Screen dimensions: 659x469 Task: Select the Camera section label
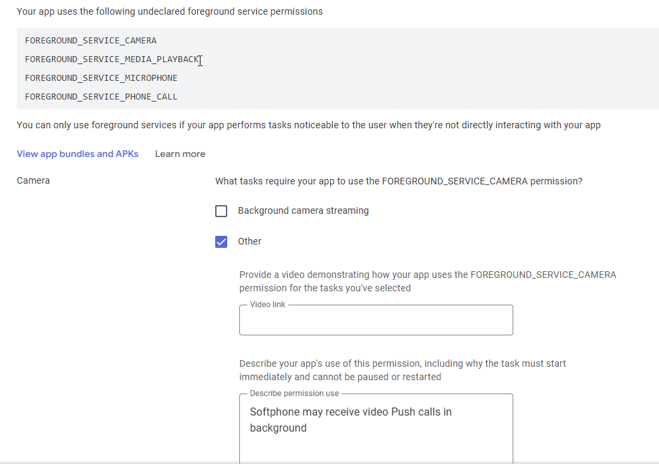click(x=33, y=180)
